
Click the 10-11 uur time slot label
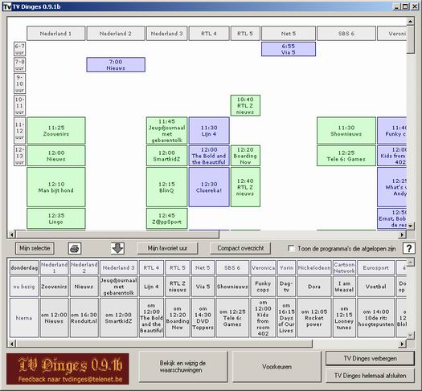[19, 105]
